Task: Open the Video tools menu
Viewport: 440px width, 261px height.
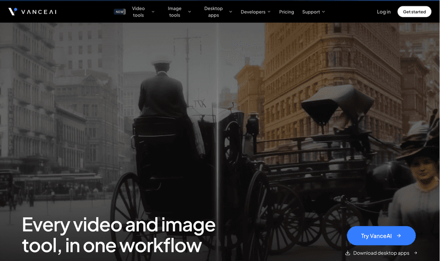Action: click(x=138, y=12)
